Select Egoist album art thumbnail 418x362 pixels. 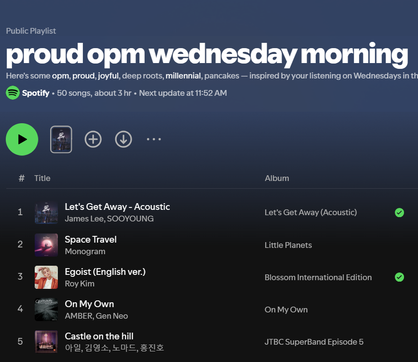(46, 277)
